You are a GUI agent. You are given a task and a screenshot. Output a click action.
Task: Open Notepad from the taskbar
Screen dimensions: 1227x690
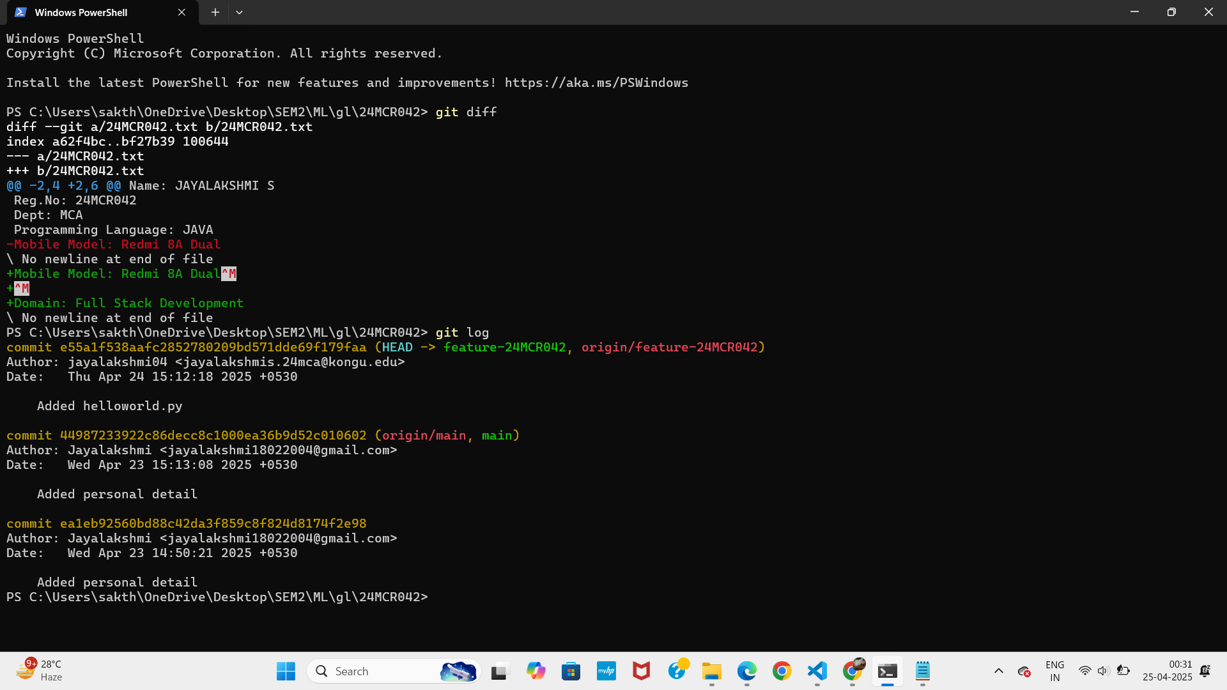pyautogui.click(x=922, y=671)
